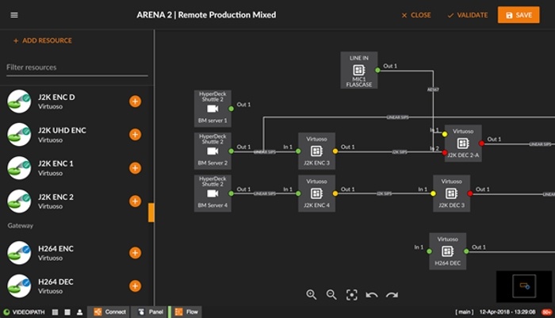The height and width of the screenshot is (318, 555).
Task: Select the H264 DEC Virtuoso node
Action: [x=448, y=251]
